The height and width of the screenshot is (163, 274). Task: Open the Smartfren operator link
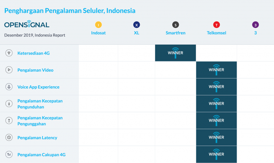pos(175,33)
